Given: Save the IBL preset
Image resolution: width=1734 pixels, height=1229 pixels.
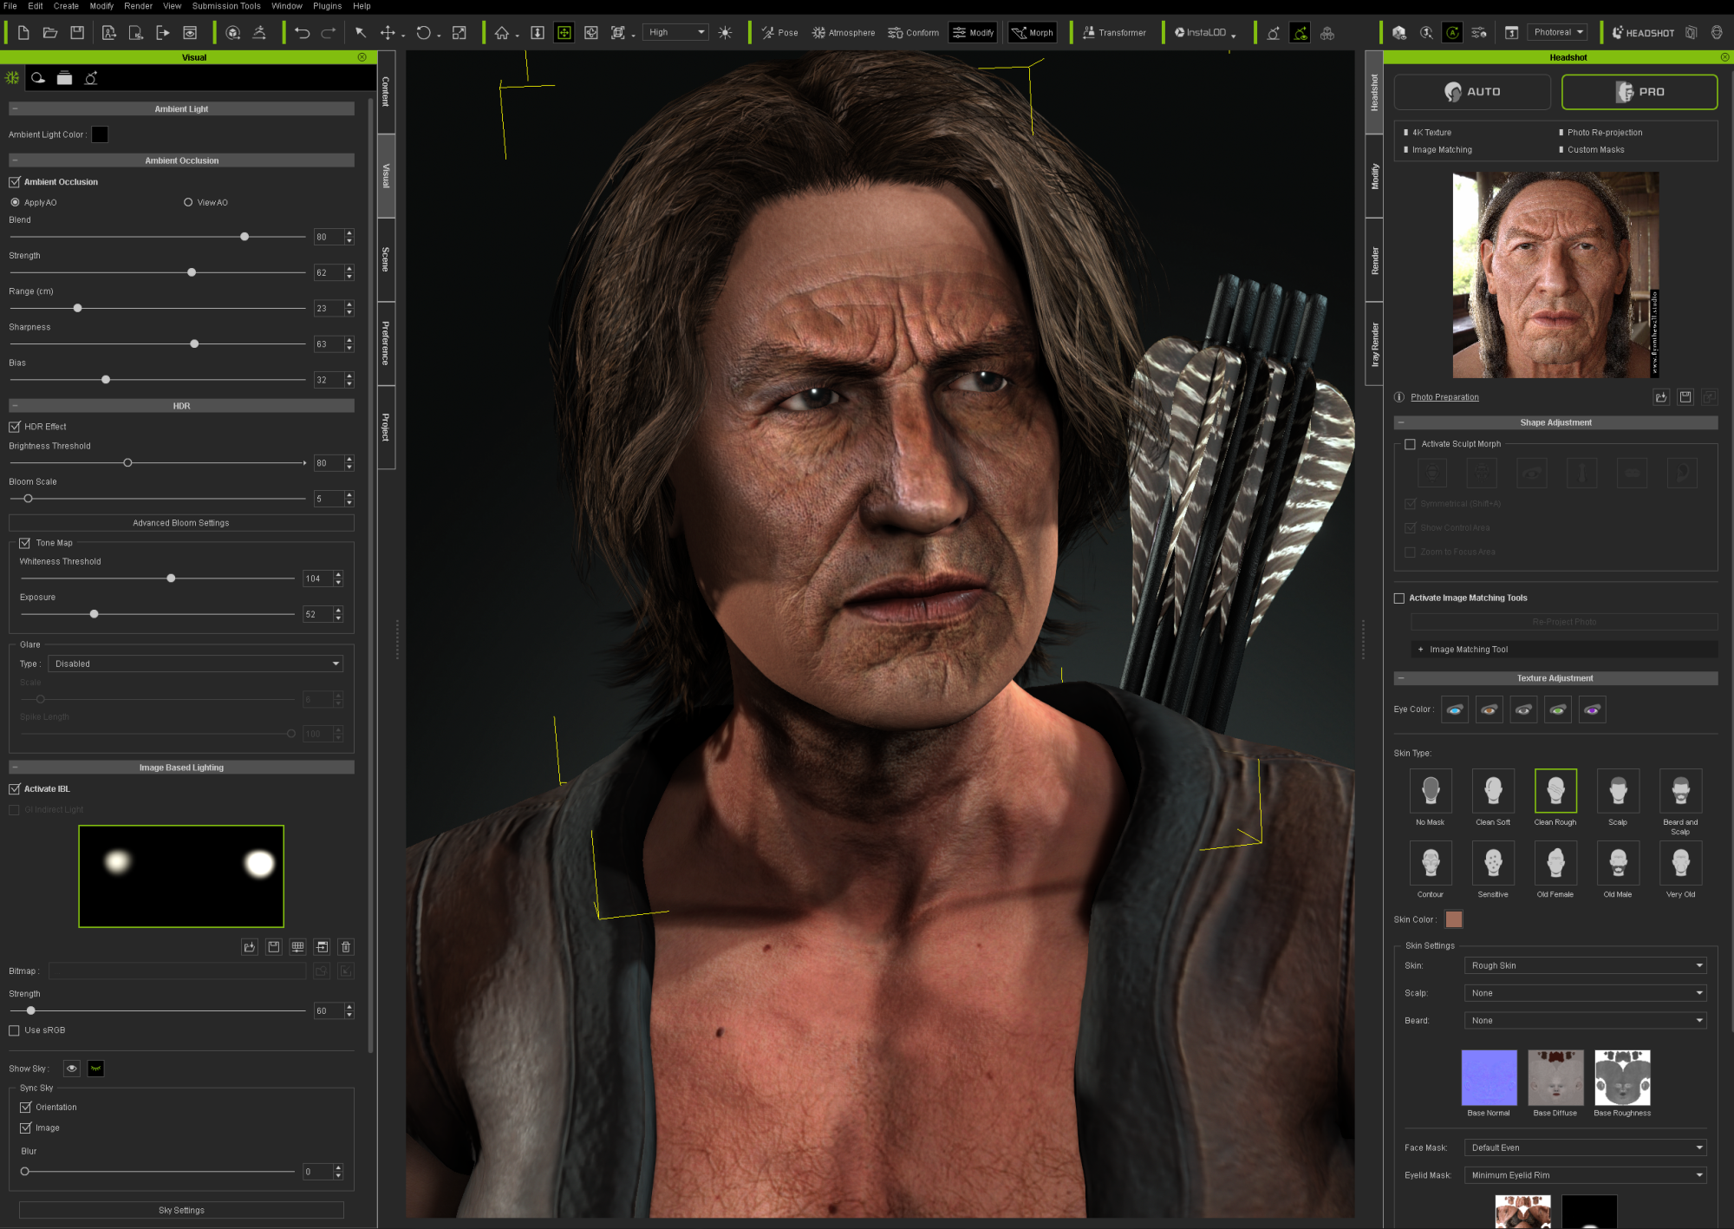Looking at the screenshot, I should coord(274,947).
